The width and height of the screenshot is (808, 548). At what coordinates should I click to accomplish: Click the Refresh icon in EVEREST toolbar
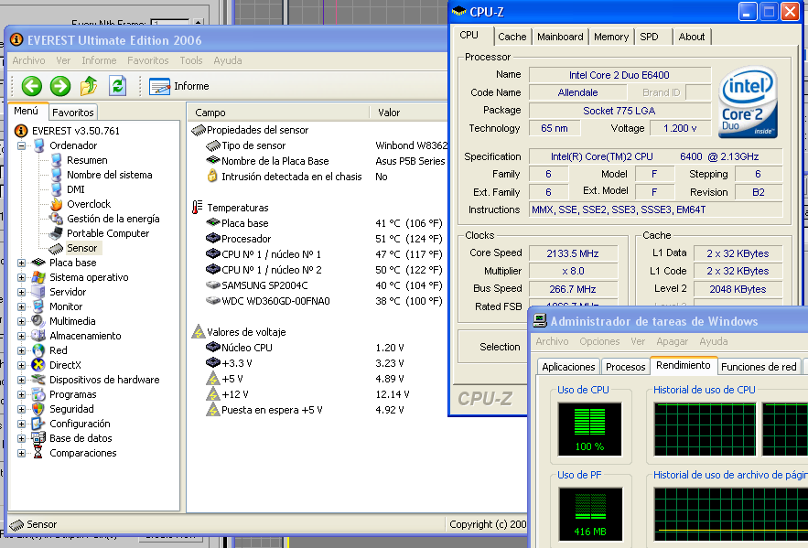click(x=117, y=86)
